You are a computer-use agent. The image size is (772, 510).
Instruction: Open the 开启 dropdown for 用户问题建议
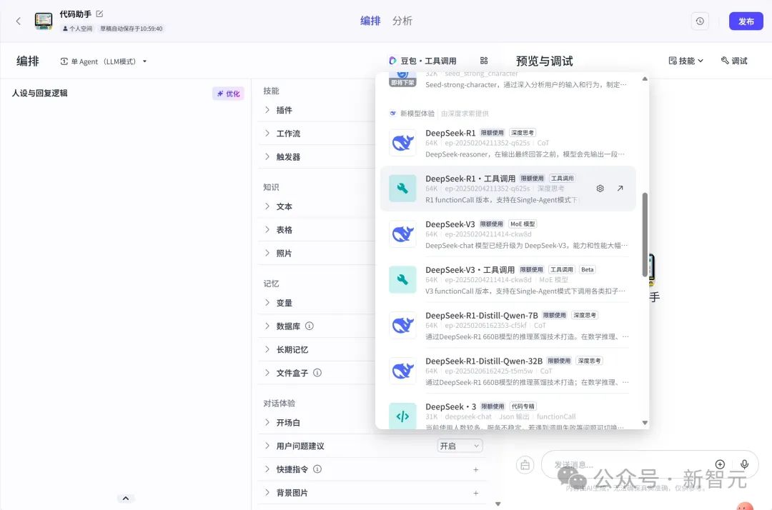(x=460, y=446)
